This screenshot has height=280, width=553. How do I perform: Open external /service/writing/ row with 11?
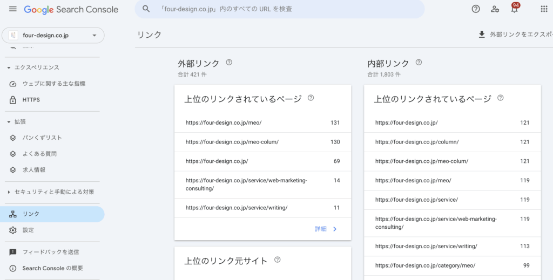(x=263, y=208)
